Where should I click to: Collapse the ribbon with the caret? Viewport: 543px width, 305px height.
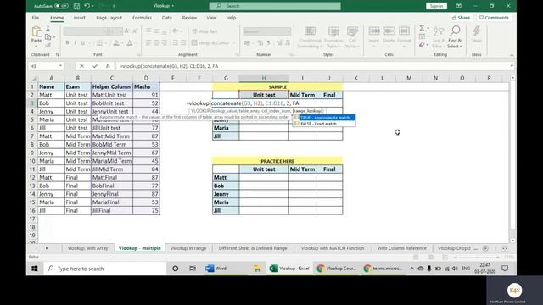tap(512, 55)
